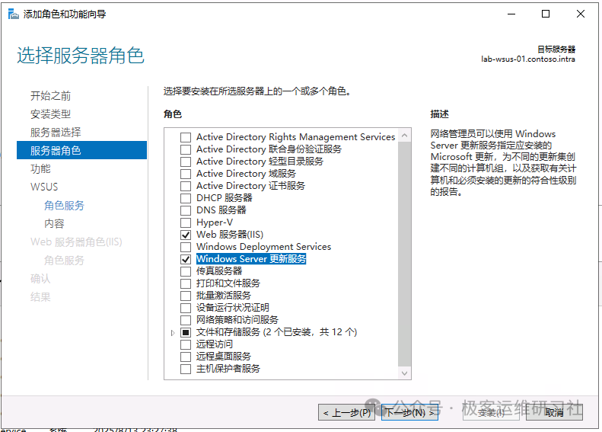Image resolution: width=602 pixels, height=432 pixels.
Task: Check Active Directory 轻型目录服务 checkbox
Action: tap(186, 162)
